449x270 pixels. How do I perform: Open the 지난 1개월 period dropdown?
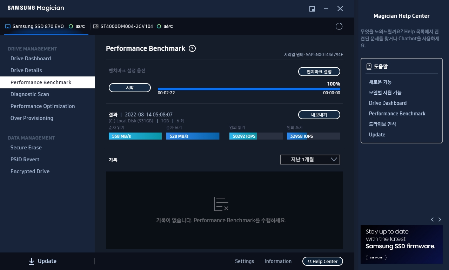pos(310,160)
